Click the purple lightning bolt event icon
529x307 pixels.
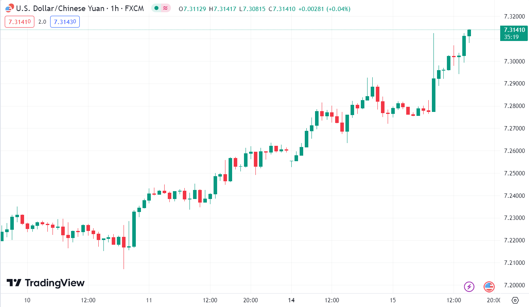point(469,287)
